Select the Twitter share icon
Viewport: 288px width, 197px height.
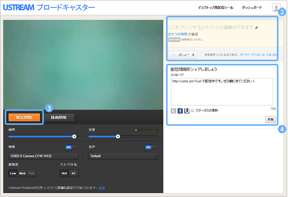[x=173, y=111]
